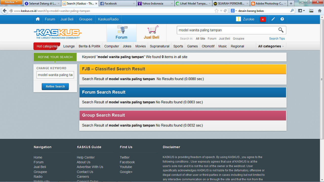Open the Contact Us footer link
324x182 pixels.
pos(85,172)
